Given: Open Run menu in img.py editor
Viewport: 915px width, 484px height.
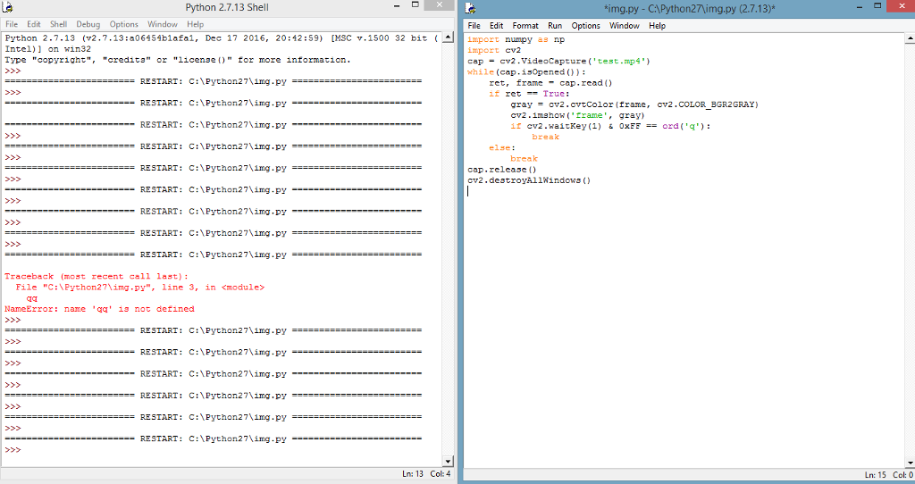Looking at the screenshot, I should pyautogui.click(x=555, y=26).
